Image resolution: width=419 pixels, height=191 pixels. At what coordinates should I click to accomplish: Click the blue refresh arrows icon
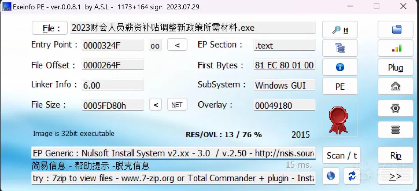pyautogui.click(x=352, y=176)
